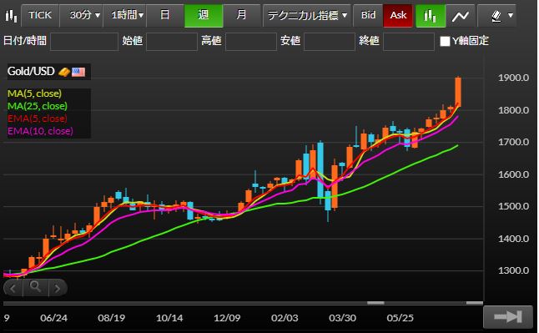This screenshot has width=539, height=333.
Task: Click the 1600.0 price axis label
Action: (514, 174)
